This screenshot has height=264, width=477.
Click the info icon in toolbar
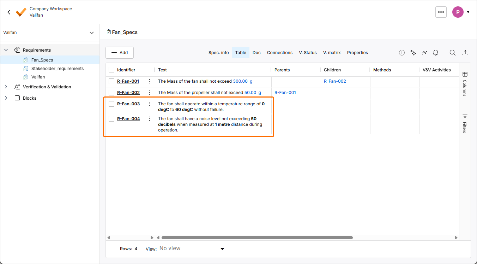coord(402,53)
